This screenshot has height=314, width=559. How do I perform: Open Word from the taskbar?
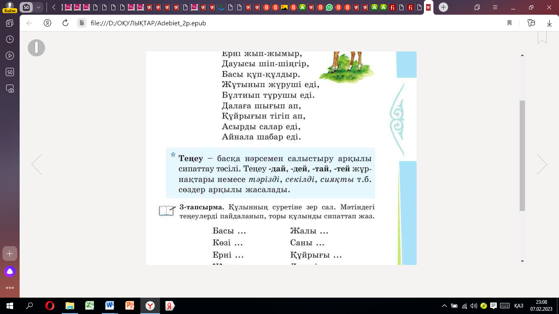[x=110, y=306]
